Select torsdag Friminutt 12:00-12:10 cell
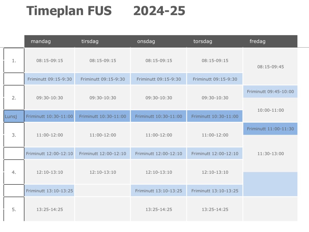The image size is (309, 232). 215,153
